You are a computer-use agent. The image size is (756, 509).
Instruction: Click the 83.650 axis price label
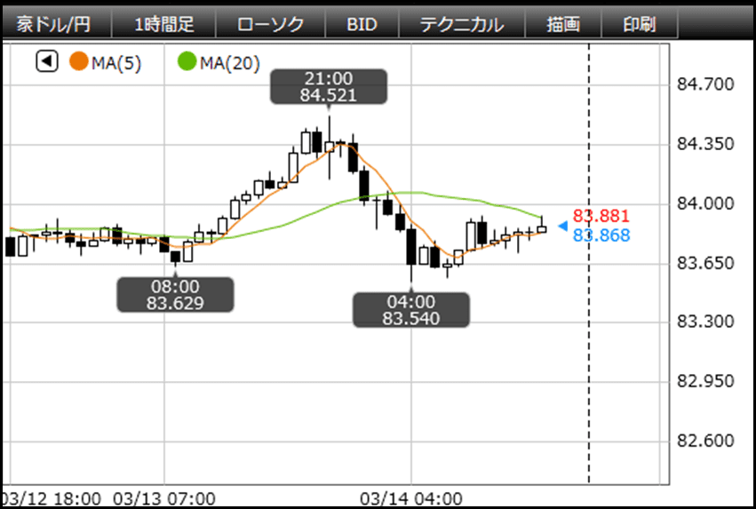tap(705, 263)
